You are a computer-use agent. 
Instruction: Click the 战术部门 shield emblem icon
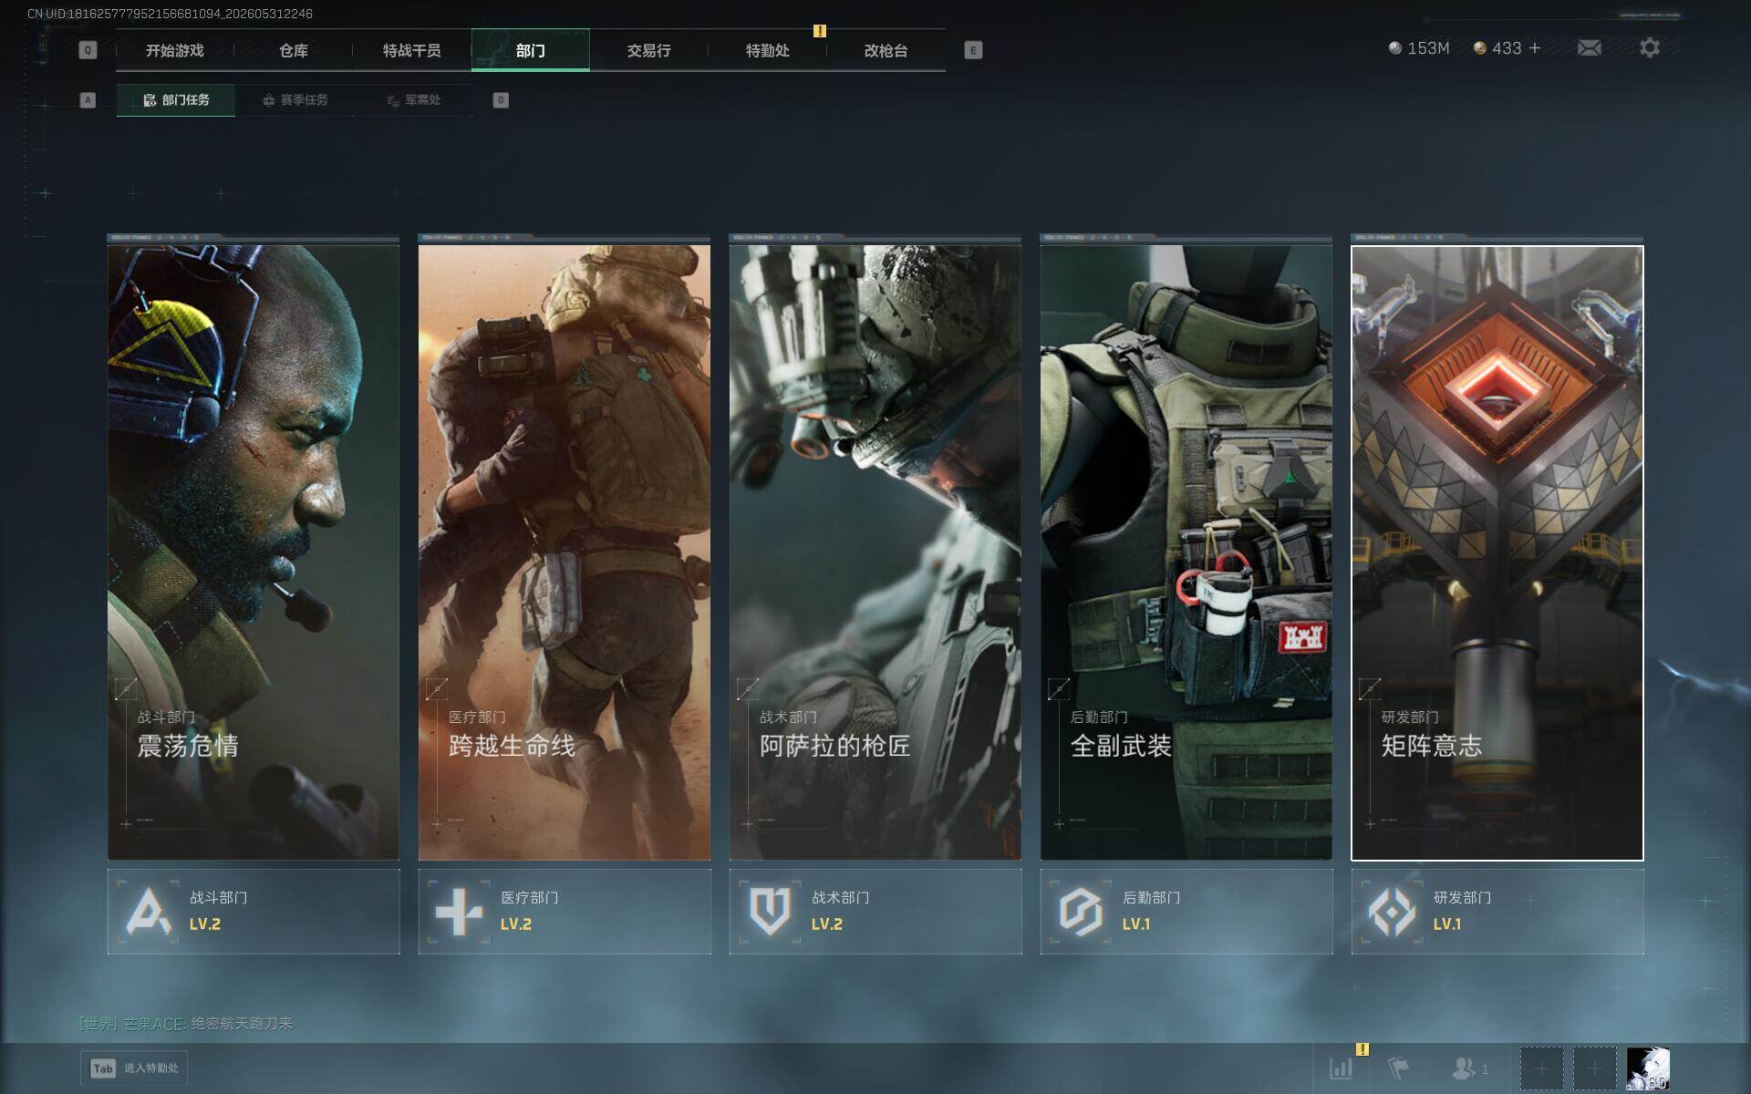coord(770,911)
